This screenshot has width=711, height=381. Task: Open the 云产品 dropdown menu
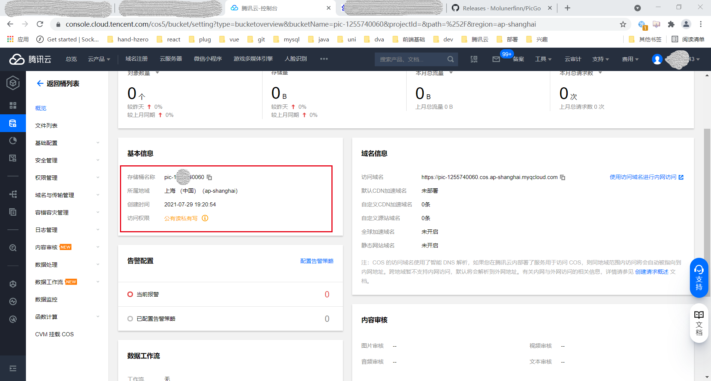[99, 59]
